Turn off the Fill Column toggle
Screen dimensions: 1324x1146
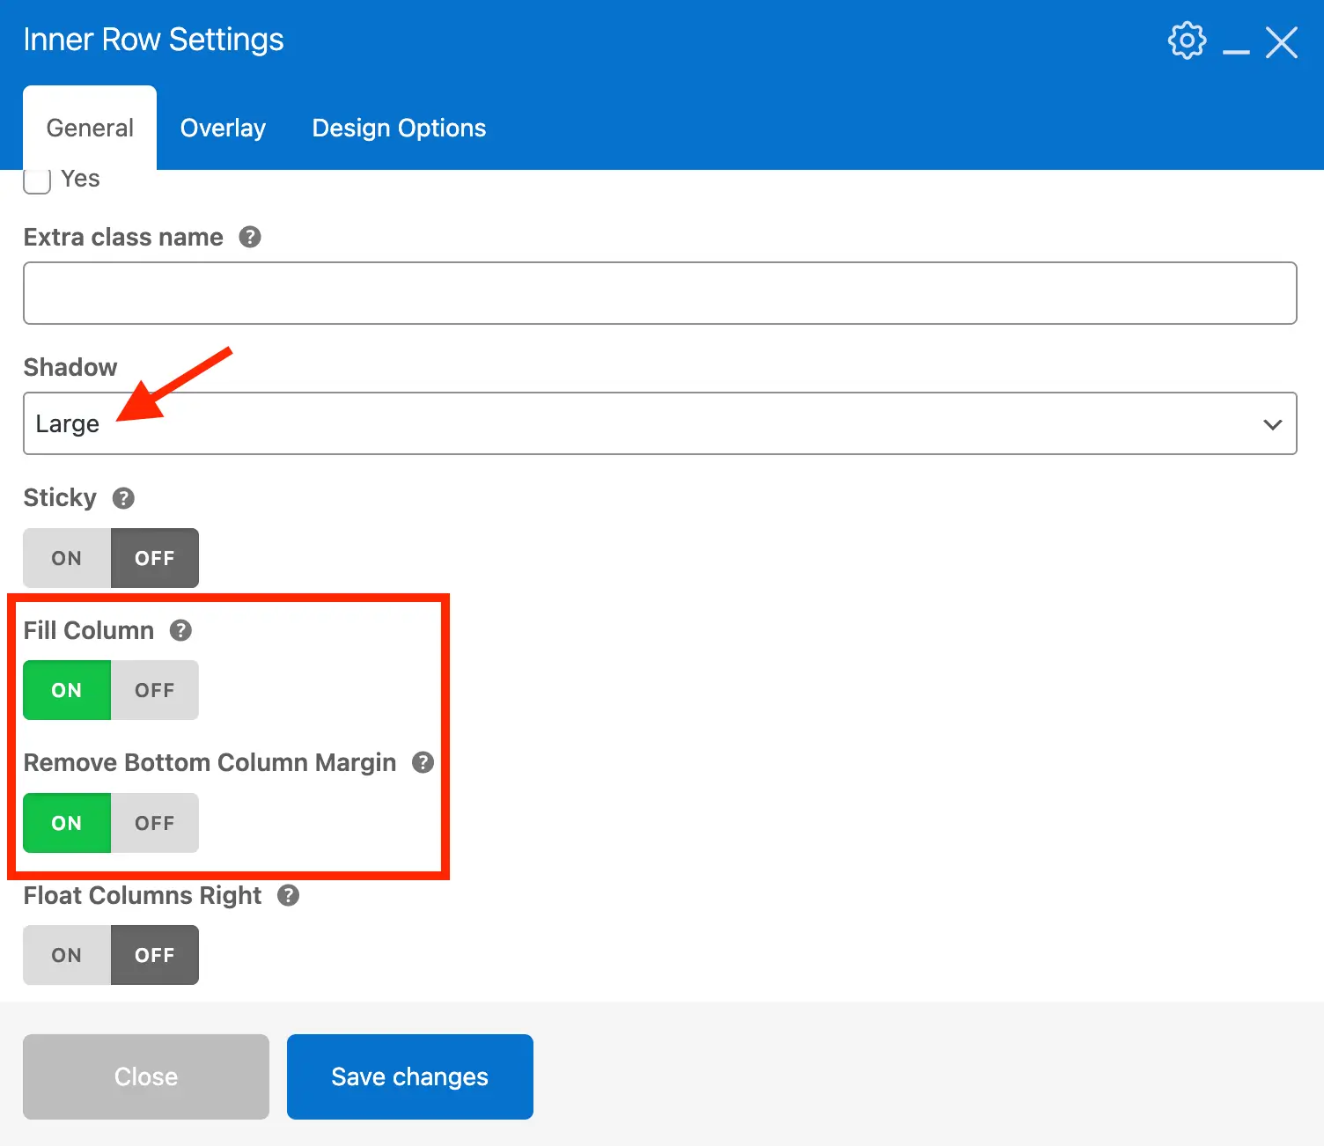(x=155, y=690)
